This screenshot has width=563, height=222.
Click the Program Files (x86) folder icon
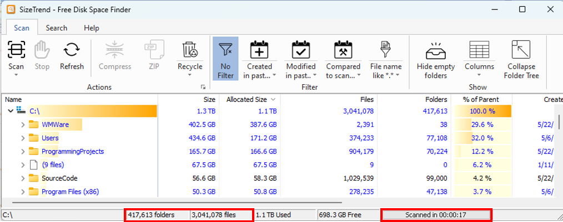click(34, 192)
